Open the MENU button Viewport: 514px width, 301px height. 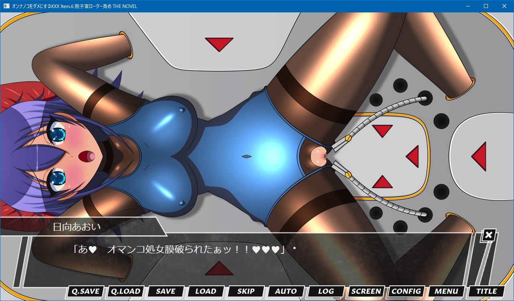pyautogui.click(x=446, y=291)
